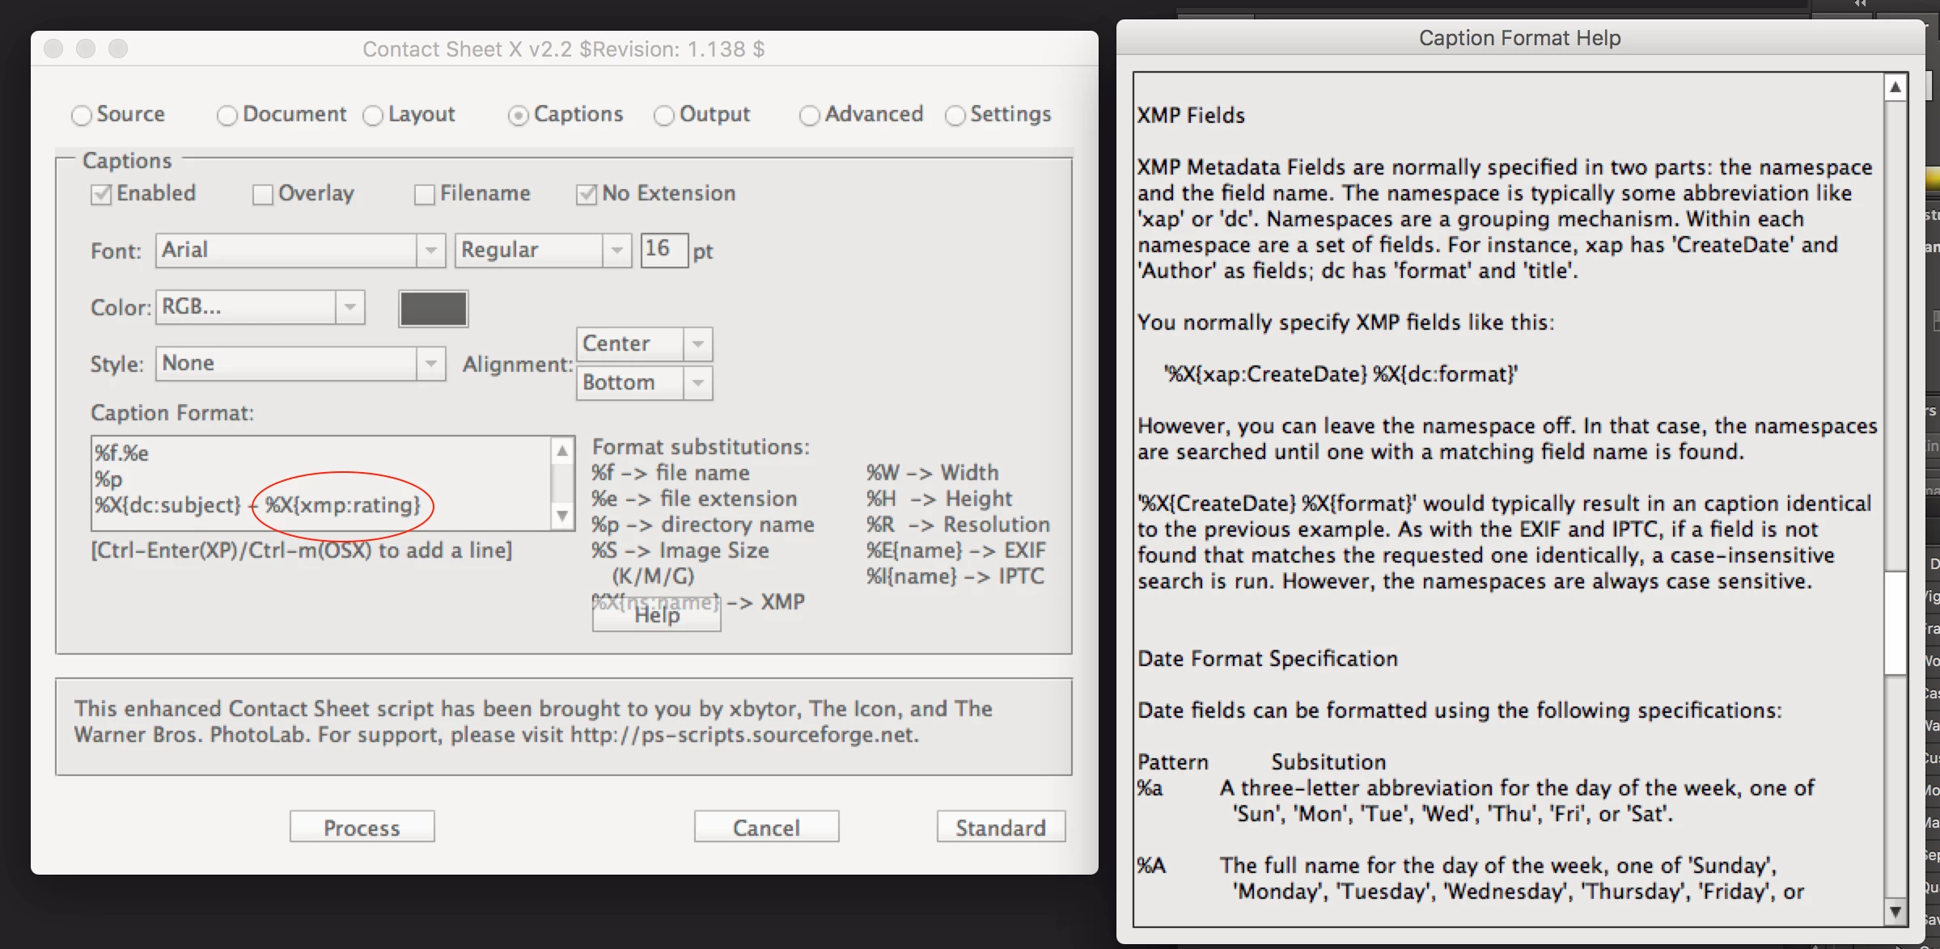The width and height of the screenshot is (1940, 949).
Task: Uncheck the No Extension checkbox
Action: [x=587, y=195]
